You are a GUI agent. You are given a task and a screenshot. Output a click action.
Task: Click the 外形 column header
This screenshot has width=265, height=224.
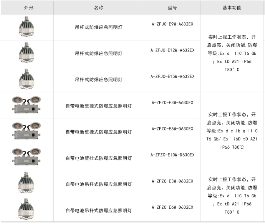coord(27,8)
